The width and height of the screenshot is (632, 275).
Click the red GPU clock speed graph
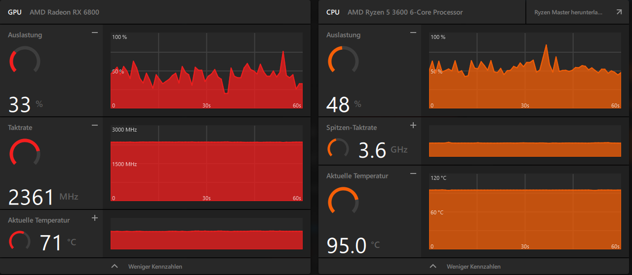pos(206,163)
